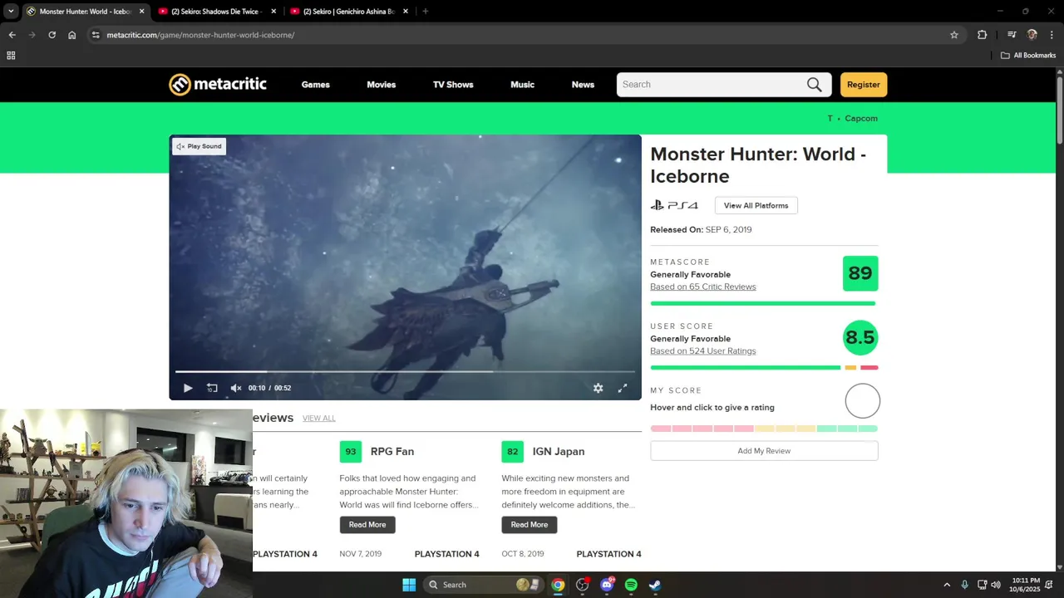Image resolution: width=1064 pixels, height=598 pixels.
Task: Click the empty My Score circle
Action: [x=863, y=401]
